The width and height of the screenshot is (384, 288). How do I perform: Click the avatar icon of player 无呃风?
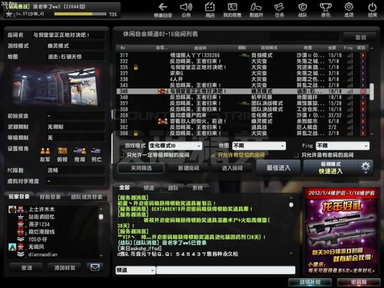[12, 247]
